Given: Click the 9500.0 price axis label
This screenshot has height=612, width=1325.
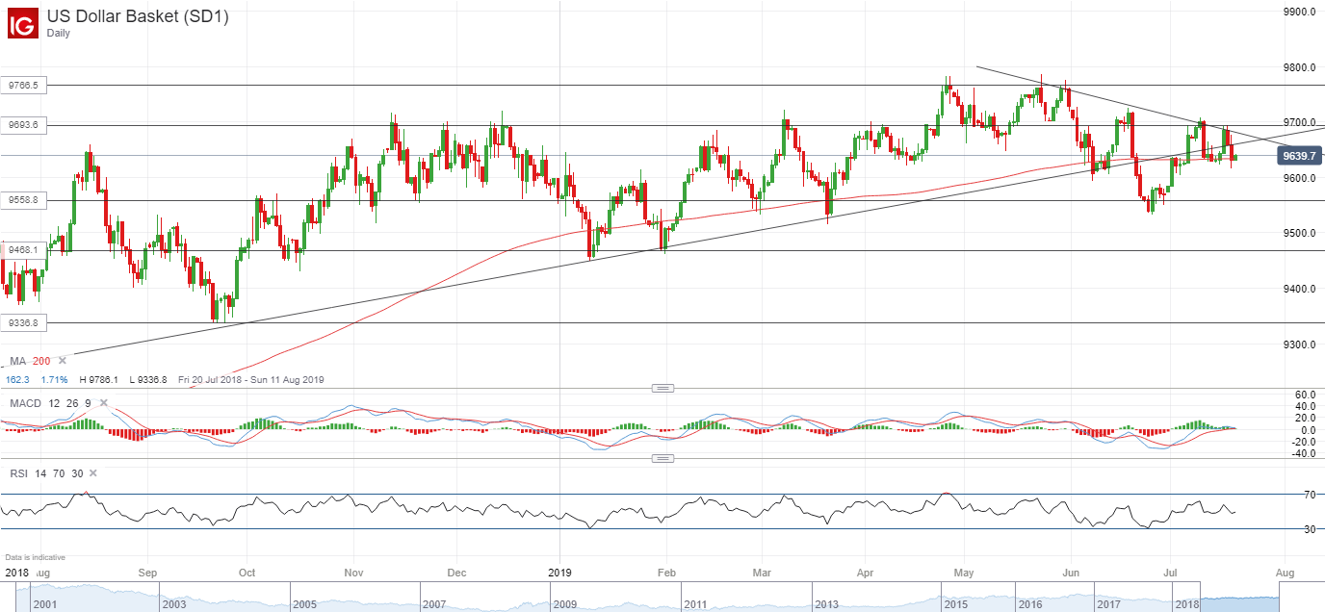Looking at the screenshot, I should tap(1300, 234).
